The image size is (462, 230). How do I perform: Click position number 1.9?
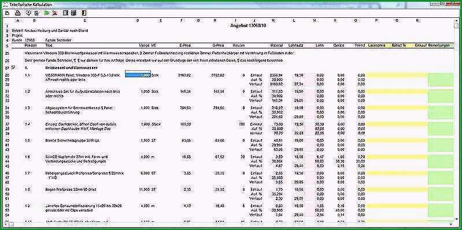[27, 206]
